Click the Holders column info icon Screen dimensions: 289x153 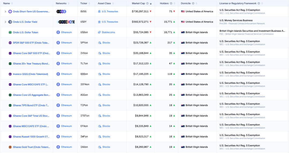(x=171, y=3)
